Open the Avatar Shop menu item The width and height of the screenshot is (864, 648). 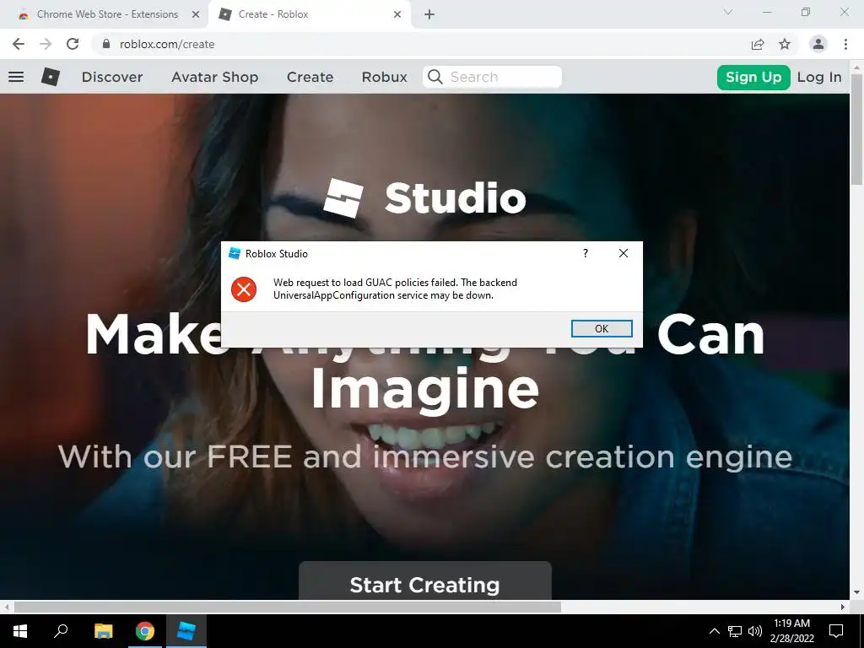(215, 77)
